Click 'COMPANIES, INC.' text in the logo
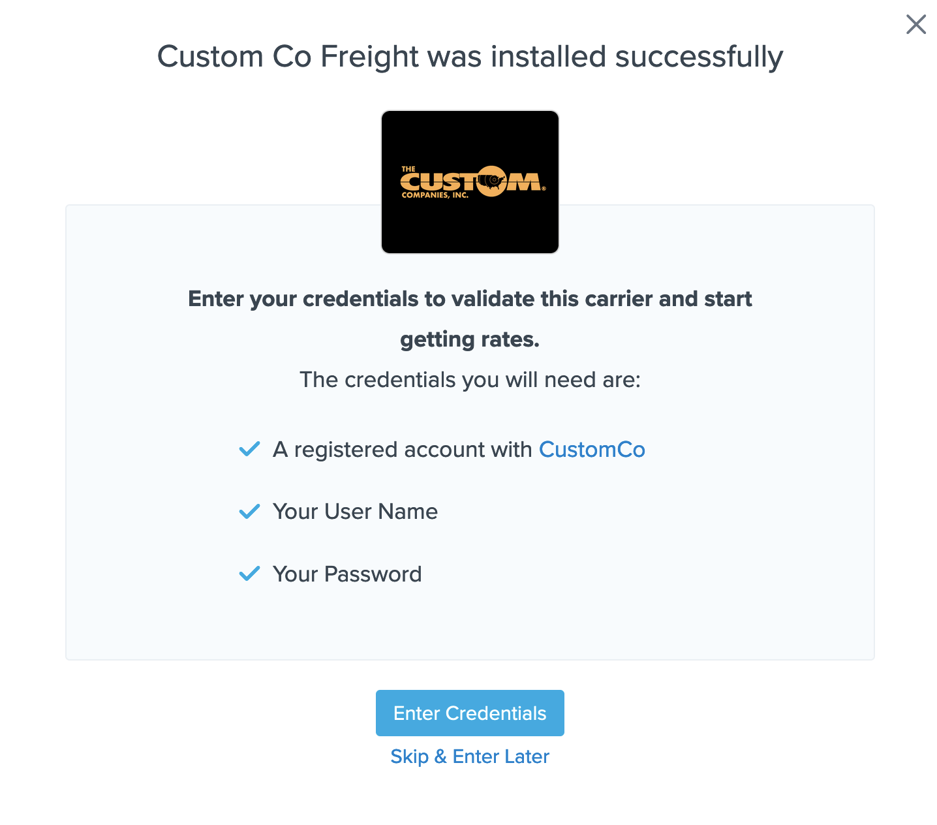This screenshot has height=825, width=937. 435,195
